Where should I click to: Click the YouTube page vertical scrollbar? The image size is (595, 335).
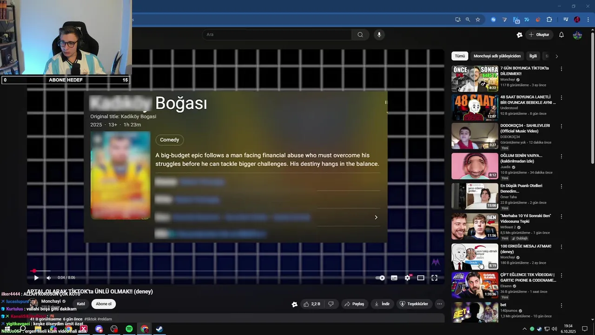pos(592,98)
